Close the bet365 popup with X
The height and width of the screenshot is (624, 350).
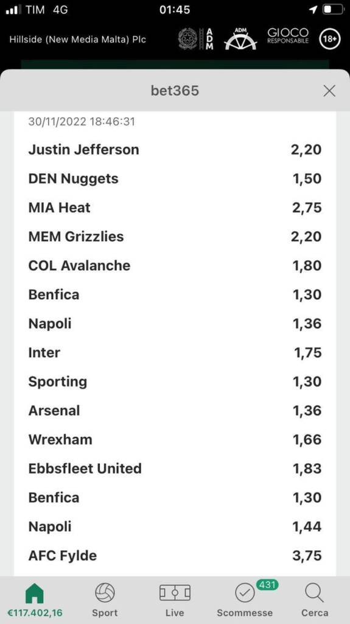pos(329,91)
